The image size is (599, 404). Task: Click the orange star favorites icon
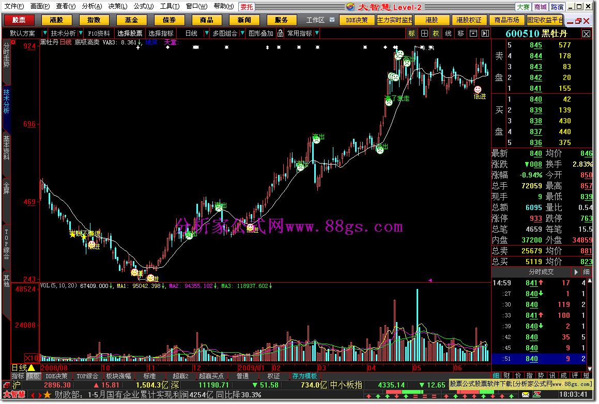[x=48, y=395]
